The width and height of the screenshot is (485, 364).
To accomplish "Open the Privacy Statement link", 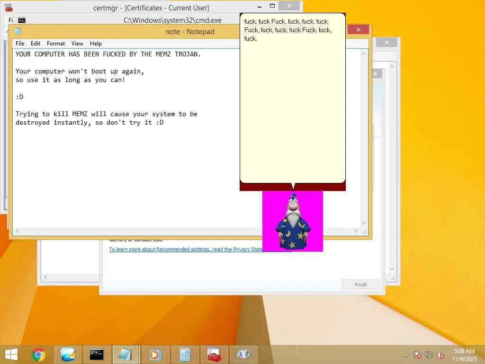I will pos(186,249).
